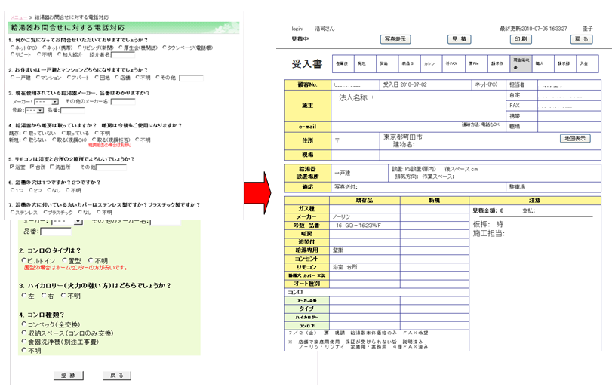
Task: Click その他 text field for housing type
Action: click(191, 78)
